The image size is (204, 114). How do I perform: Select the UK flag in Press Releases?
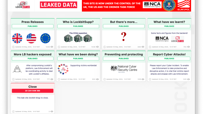pyautogui.click(x=17, y=38)
